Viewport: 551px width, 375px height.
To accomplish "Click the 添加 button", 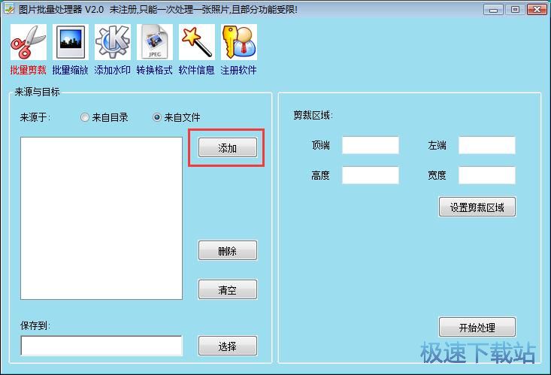I will [228, 147].
